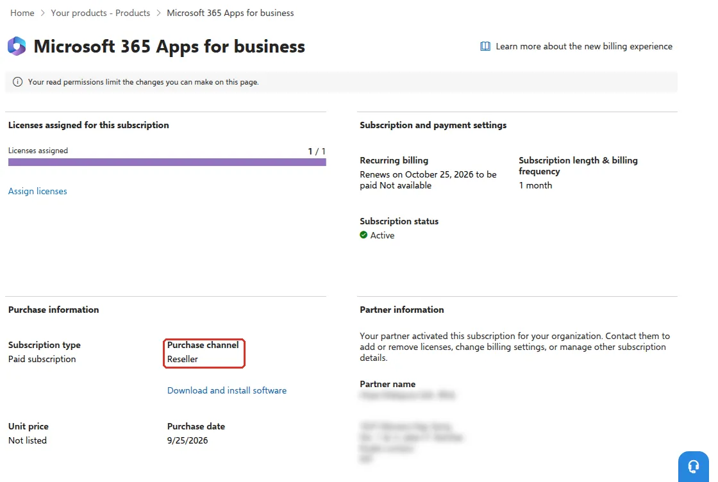
Task: Click the 'Licenses assigned' label
Action: tap(38, 151)
